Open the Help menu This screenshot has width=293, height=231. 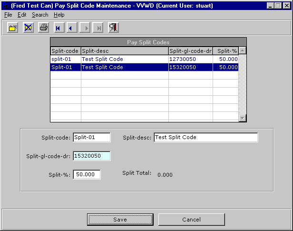click(59, 15)
